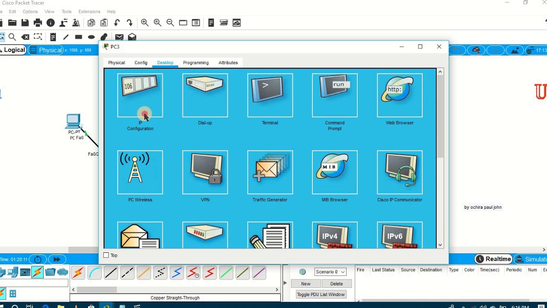Open the Tools menu
Viewport: 547px width, 308px height.
(x=67, y=12)
